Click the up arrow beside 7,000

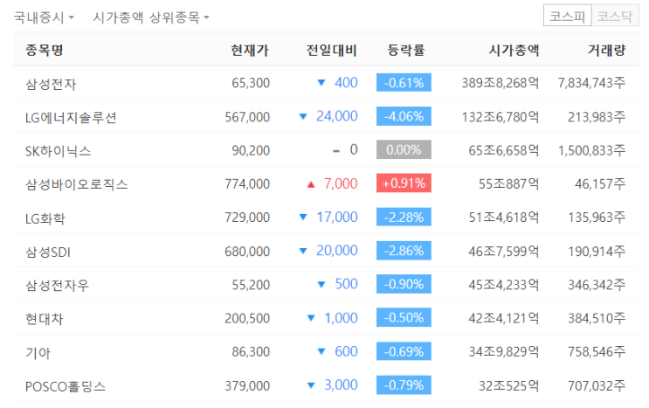(311, 184)
